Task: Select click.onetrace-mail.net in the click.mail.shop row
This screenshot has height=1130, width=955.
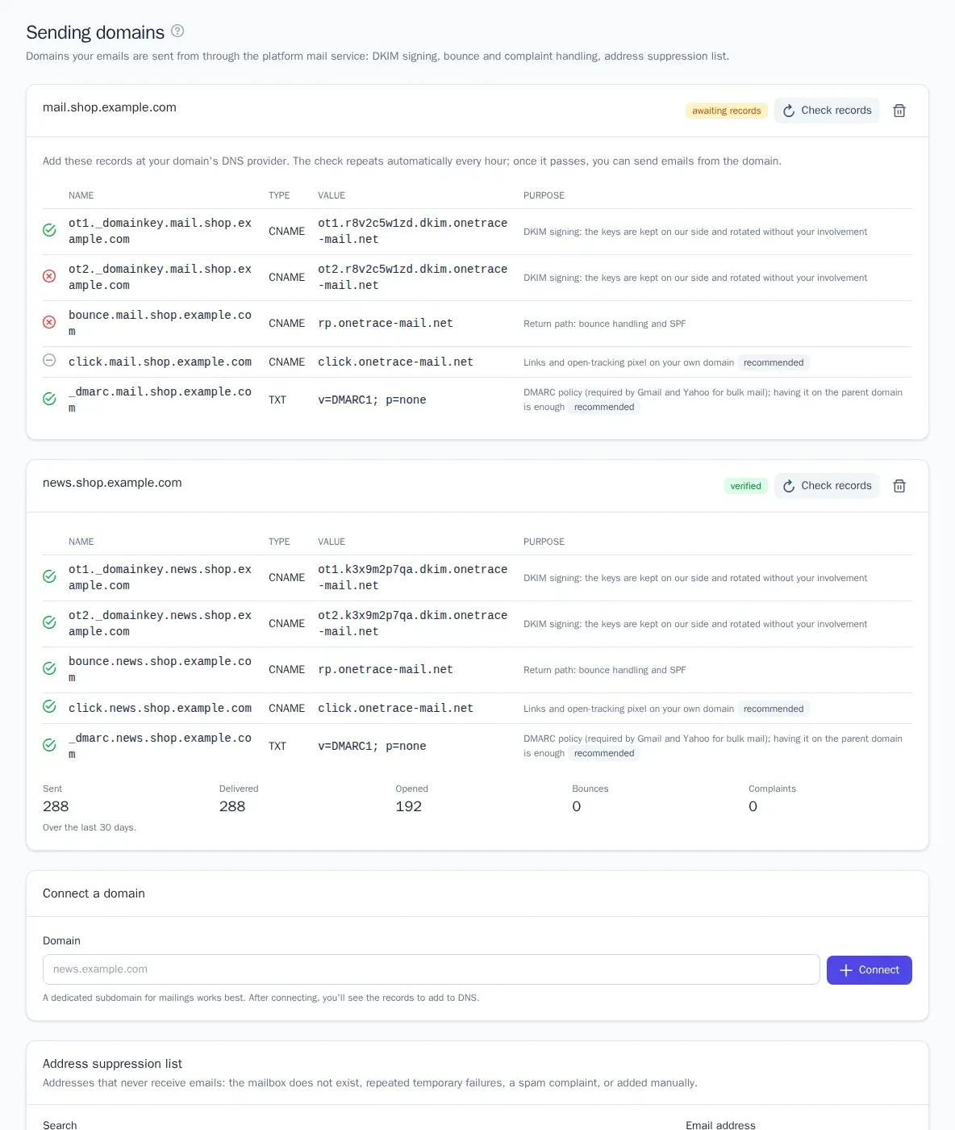Action: (395, 362)
